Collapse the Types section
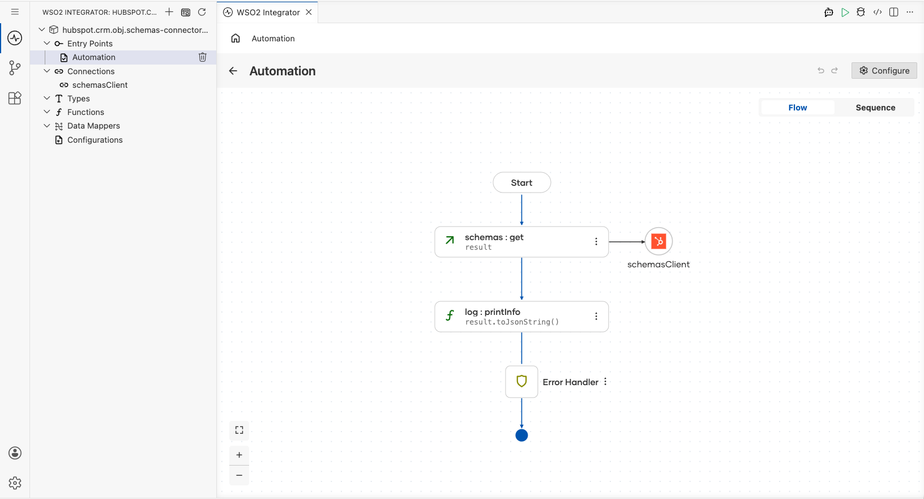This screenshot has width=924, height=499. pyautogui.click(x=47, y=99)
